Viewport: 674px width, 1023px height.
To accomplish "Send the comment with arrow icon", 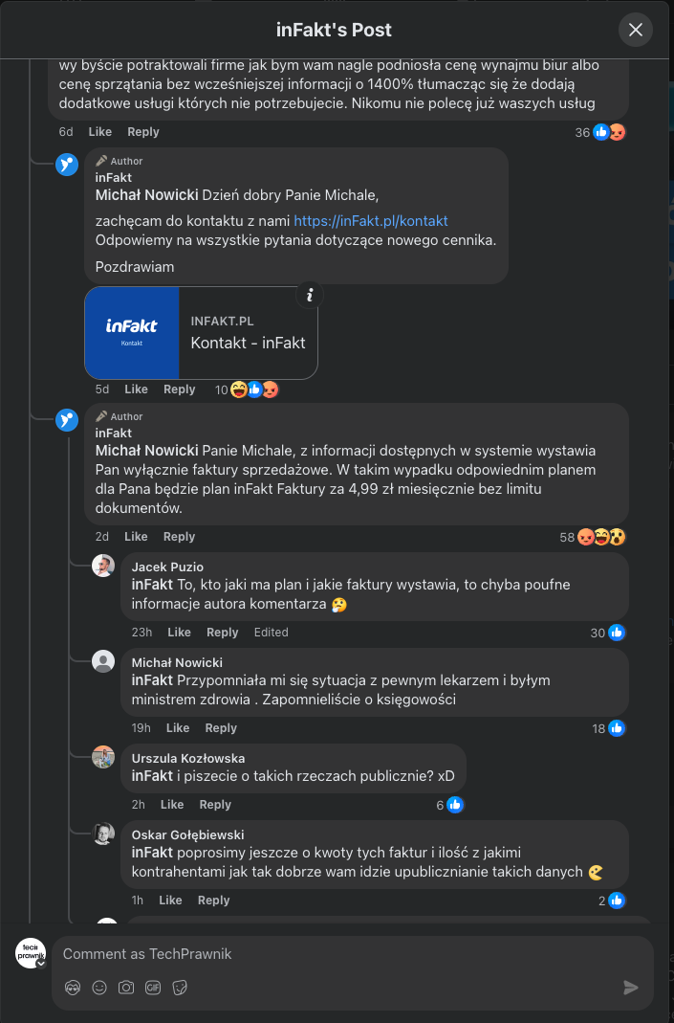I will pyautogui.click(x=630, y=988).
